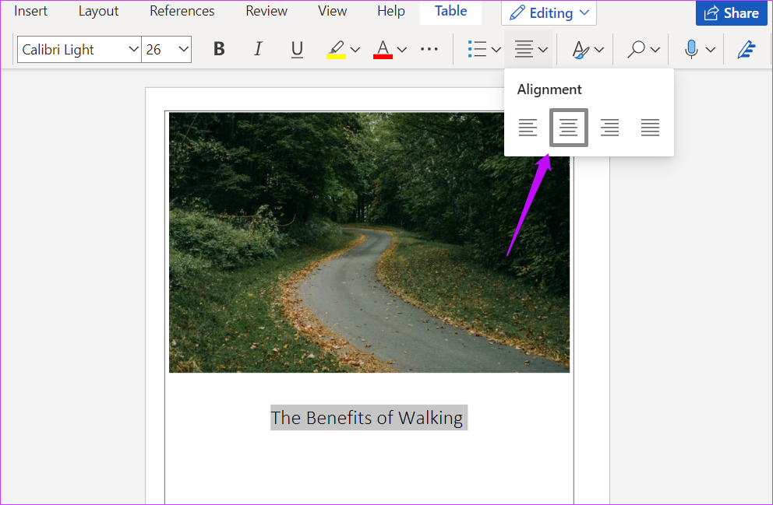Start Dictate with the microphone icon
This screenshot has height=505, width=773.
click(x=690, y=49)
